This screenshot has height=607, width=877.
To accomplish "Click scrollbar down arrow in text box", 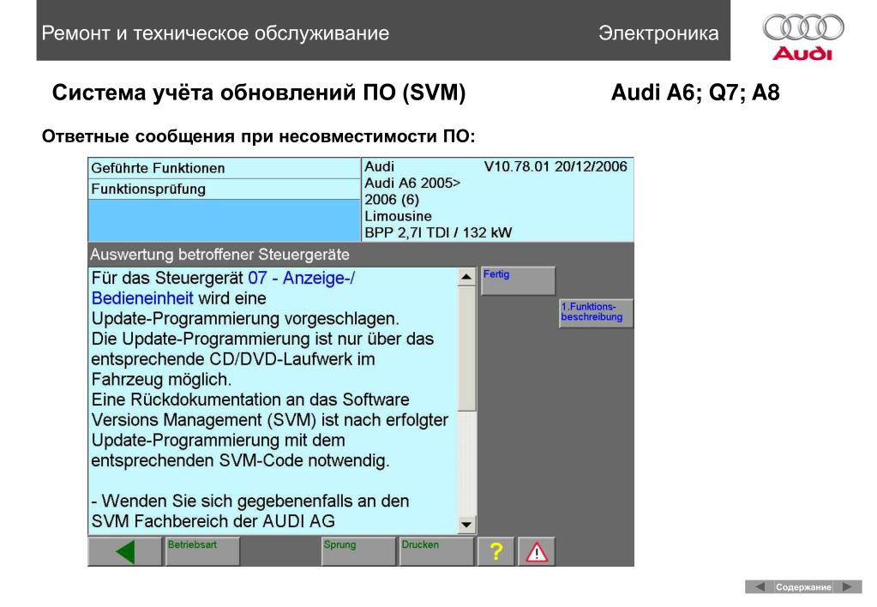I will tap(466, 525).
